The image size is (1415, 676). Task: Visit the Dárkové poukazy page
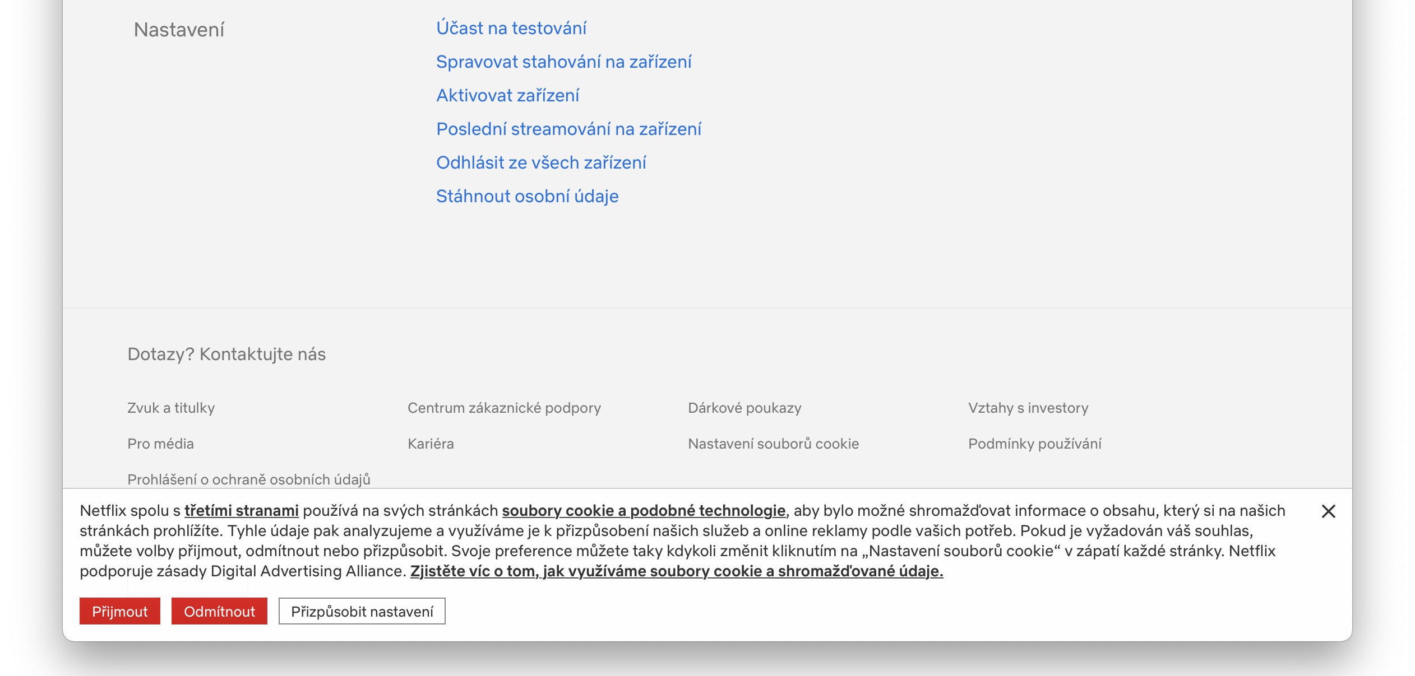point(745,408)
